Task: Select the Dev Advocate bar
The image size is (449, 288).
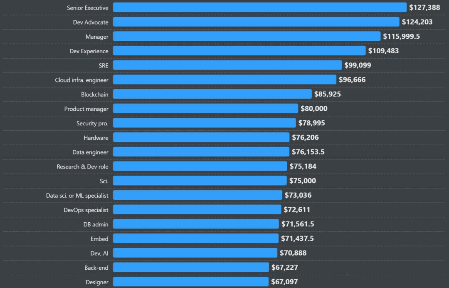Action: [x=256, y=22]
